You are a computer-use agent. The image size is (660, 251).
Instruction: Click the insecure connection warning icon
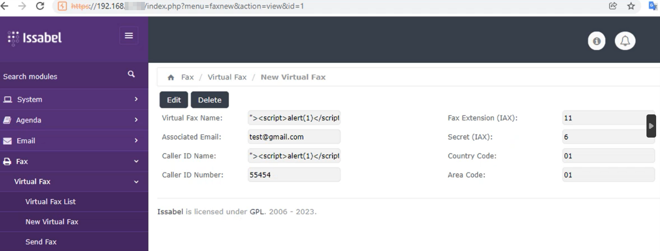(x=62, y=6)
